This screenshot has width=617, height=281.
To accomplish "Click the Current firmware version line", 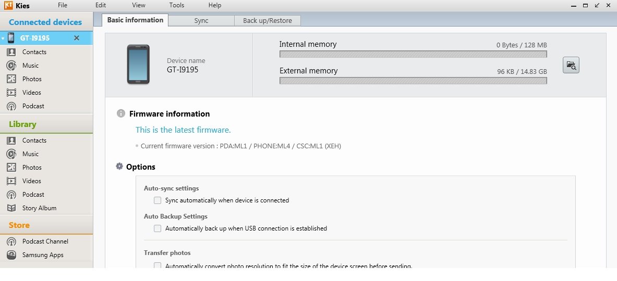I will [x=241, y=146].
